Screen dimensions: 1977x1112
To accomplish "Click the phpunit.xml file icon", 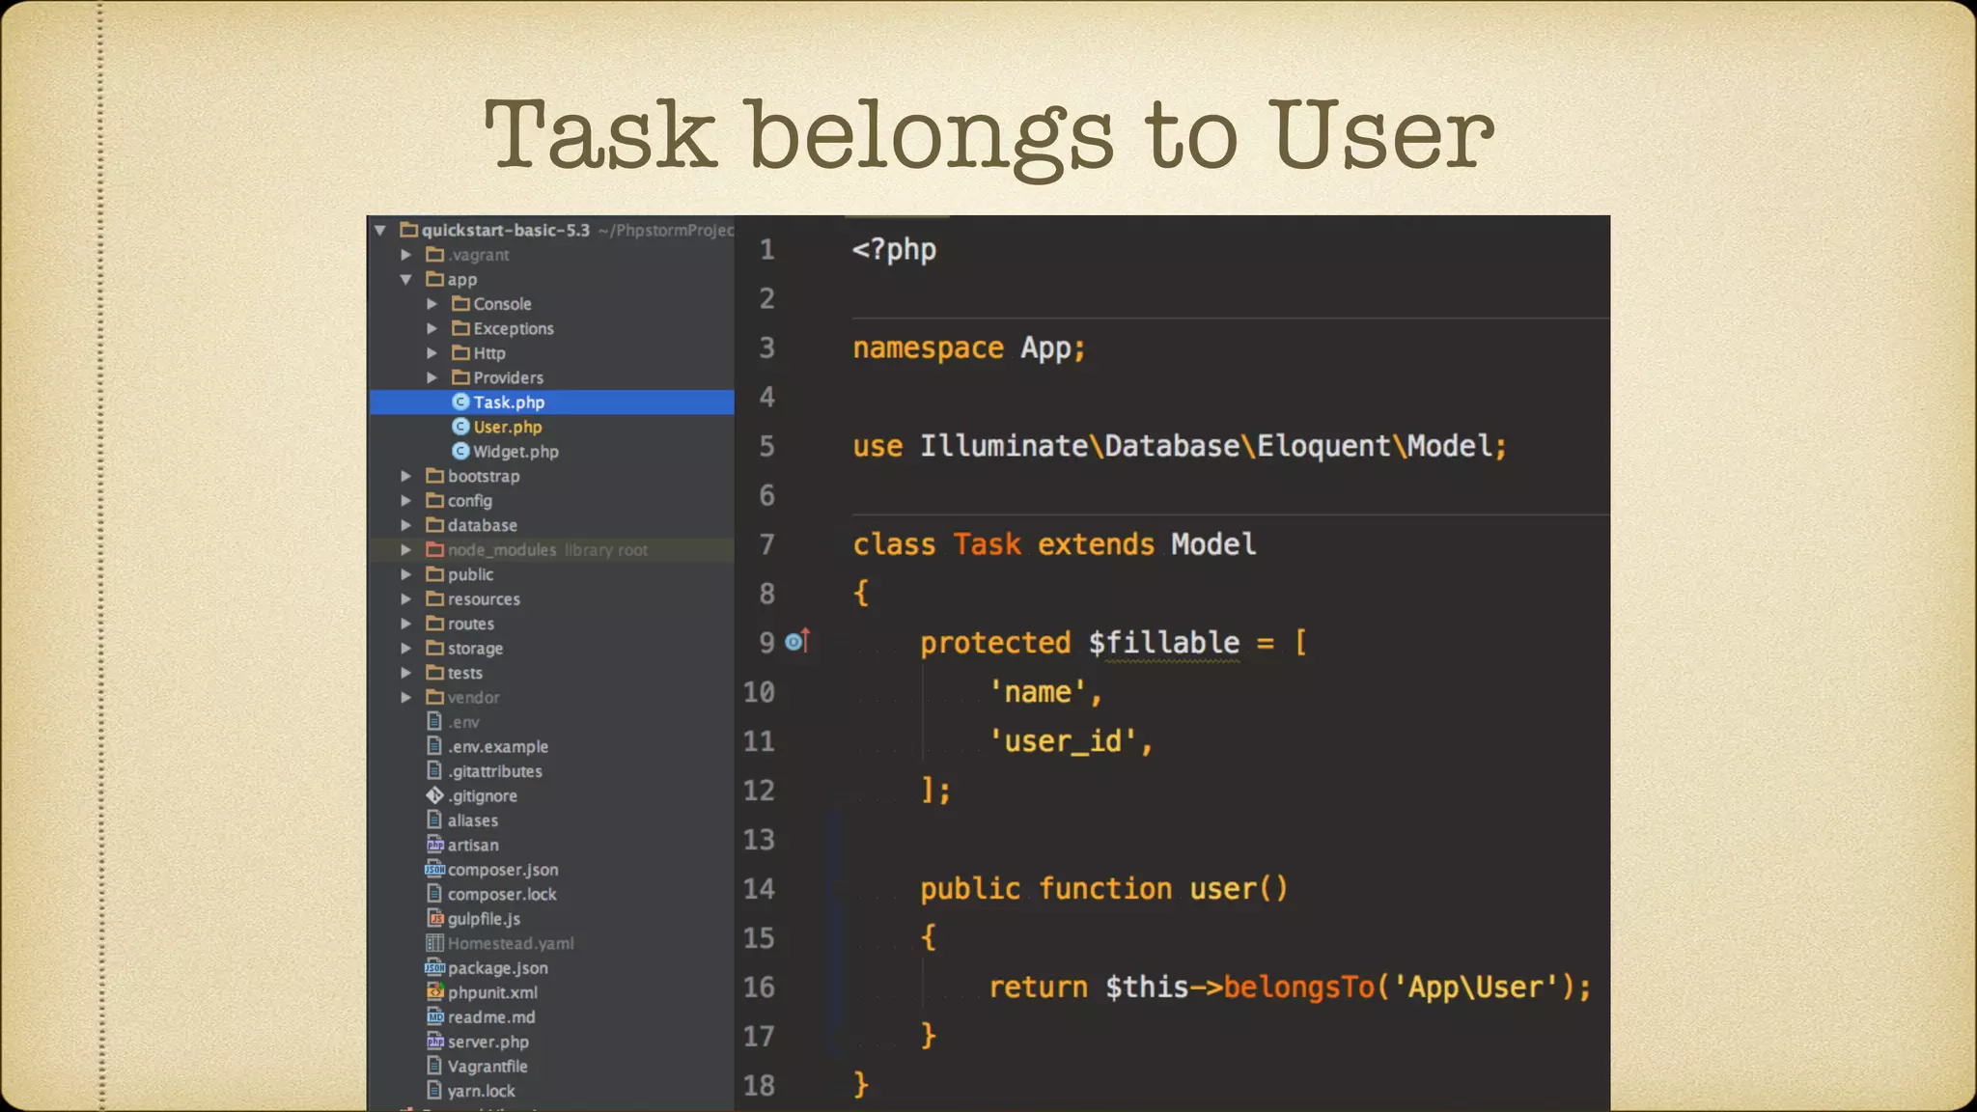I will [x=435, y=992].
